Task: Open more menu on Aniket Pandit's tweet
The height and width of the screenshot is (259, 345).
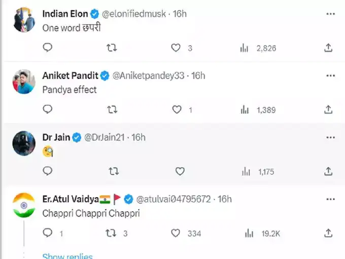Action: pos(330,76)
